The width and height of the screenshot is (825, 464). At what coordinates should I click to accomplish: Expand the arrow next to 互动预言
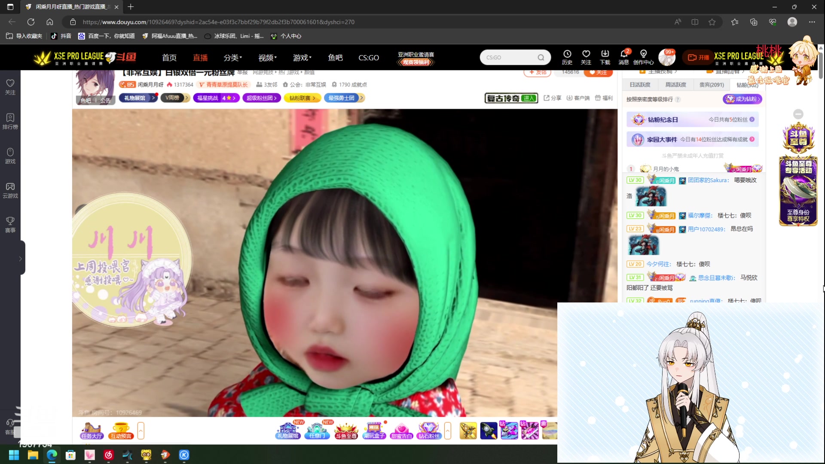[141, 430]
